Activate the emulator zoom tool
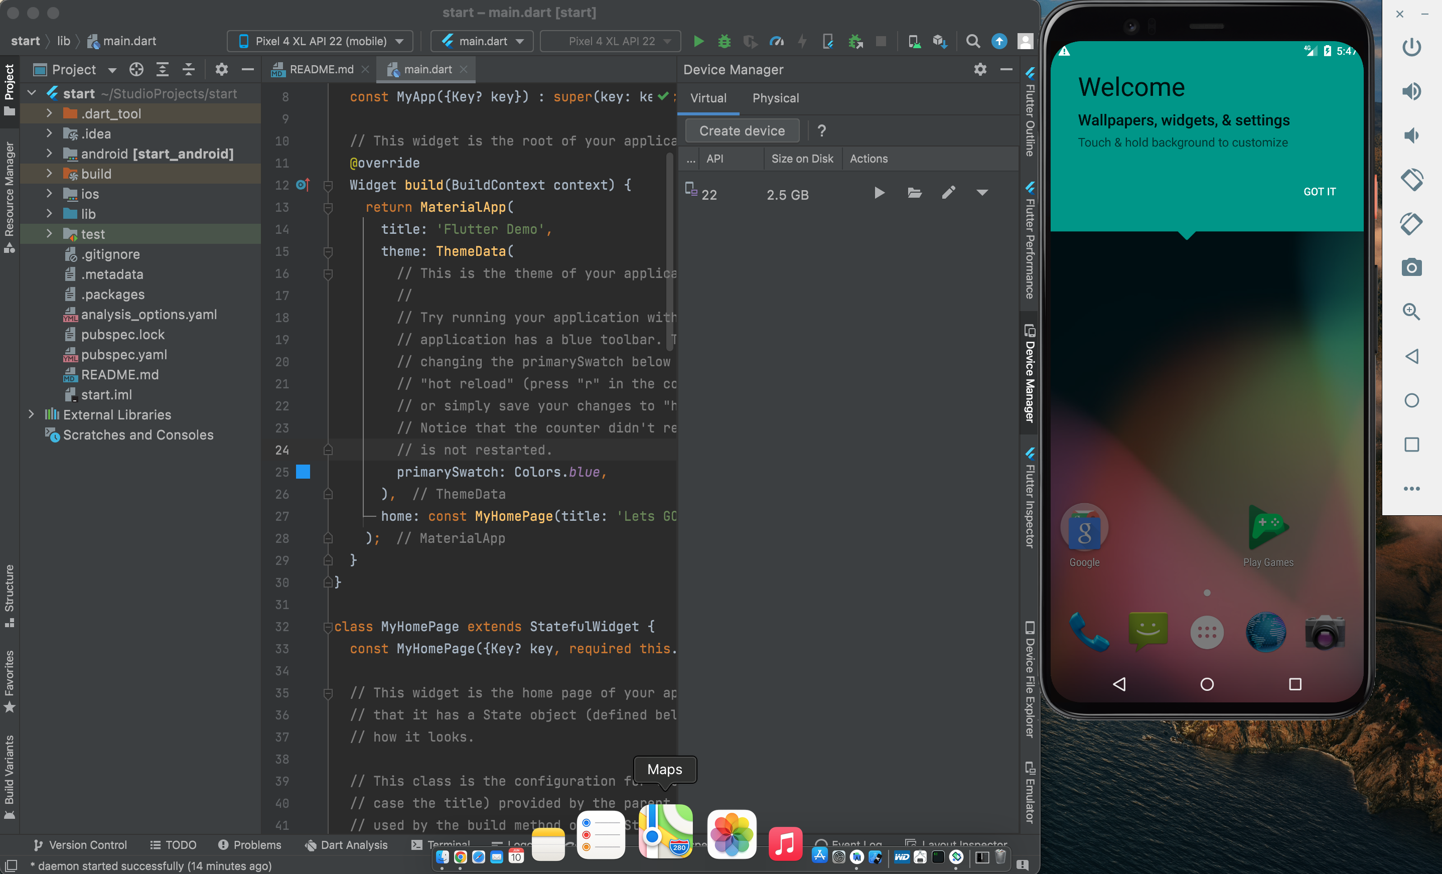Screen dimensions: 1442x874 1411,312
